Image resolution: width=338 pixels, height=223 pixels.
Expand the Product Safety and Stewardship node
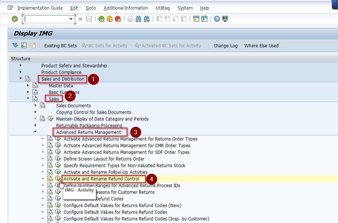click(x=20, y=65)
